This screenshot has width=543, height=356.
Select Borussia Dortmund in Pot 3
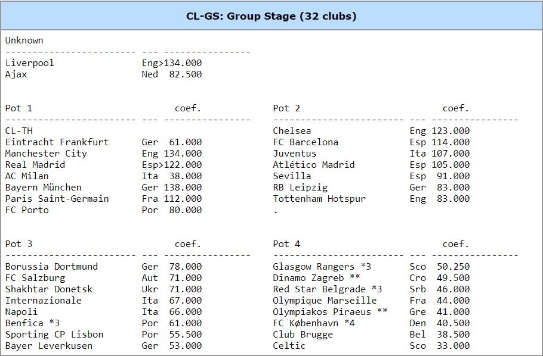pyautogui.click(x=51, y=267)
